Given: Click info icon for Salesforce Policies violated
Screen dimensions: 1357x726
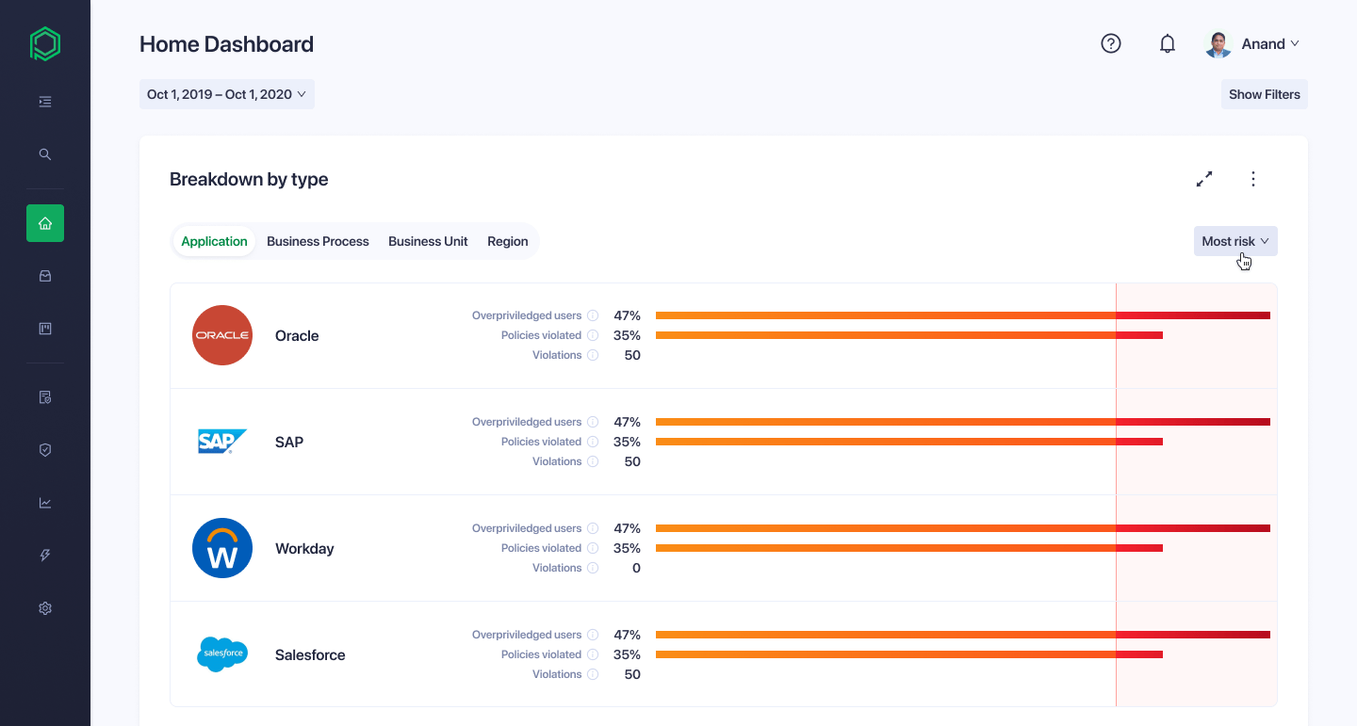Looking at the screenshot, I should click(593, 654).
